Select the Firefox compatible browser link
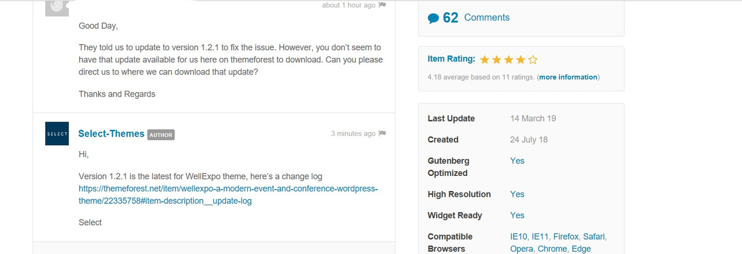 [565, 237]
